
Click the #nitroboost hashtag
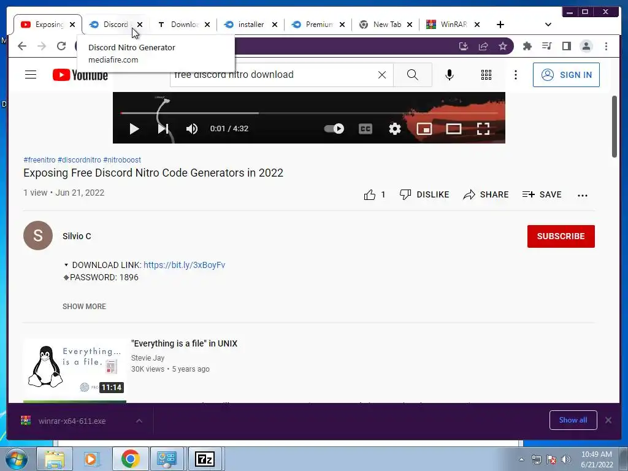pyautogui.click(x=122, y=160)
